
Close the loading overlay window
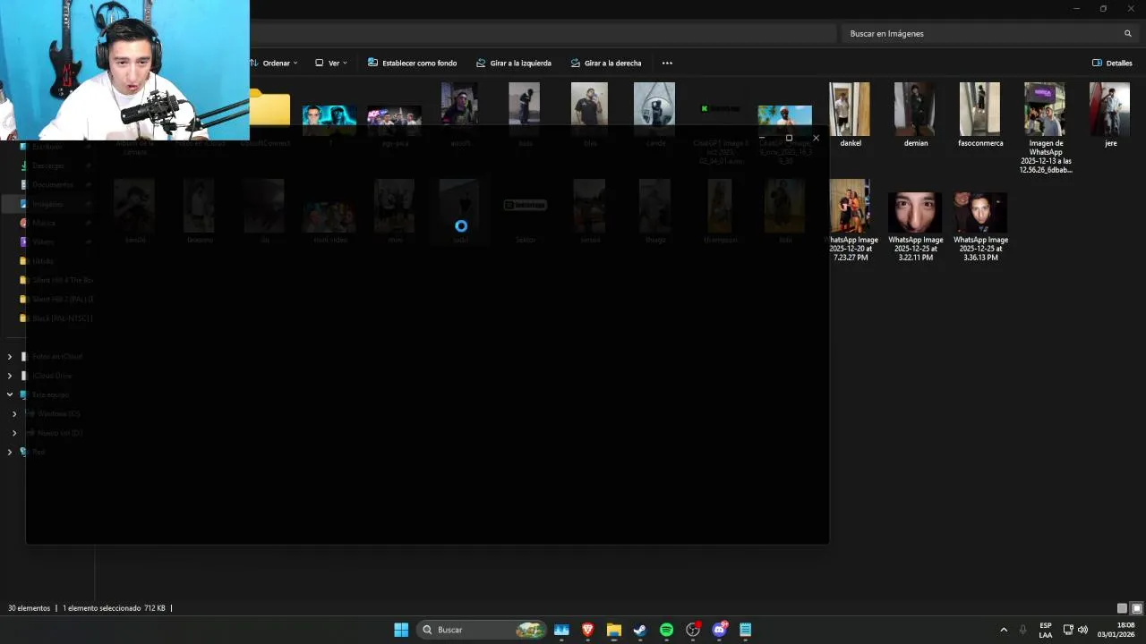click(816, 138)
